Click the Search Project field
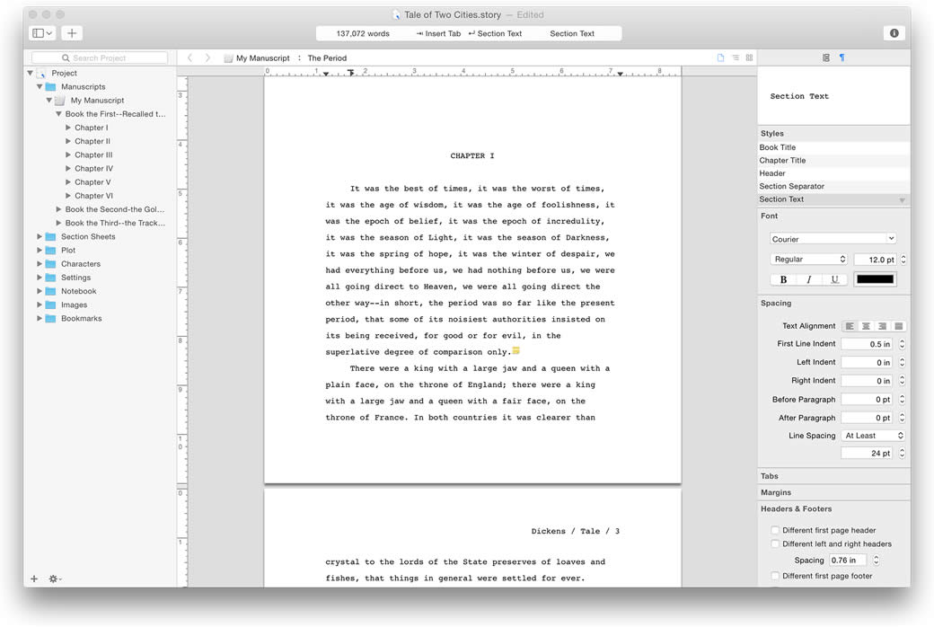 pos(100,57)
